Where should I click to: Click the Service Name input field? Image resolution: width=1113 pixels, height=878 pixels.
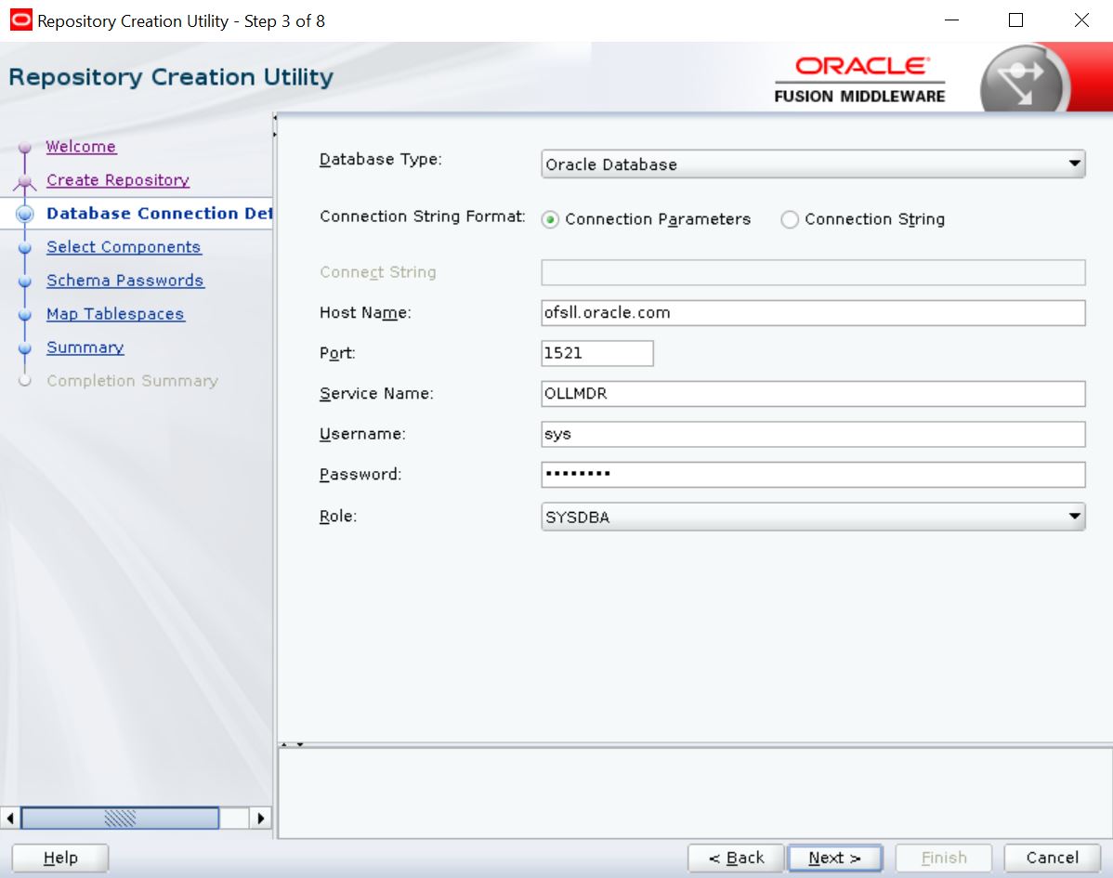(813, 393)
